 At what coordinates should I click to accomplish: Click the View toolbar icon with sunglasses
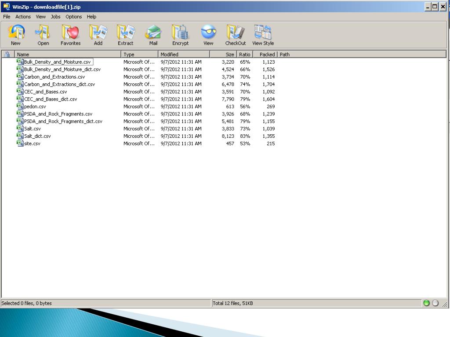(208, 32)
